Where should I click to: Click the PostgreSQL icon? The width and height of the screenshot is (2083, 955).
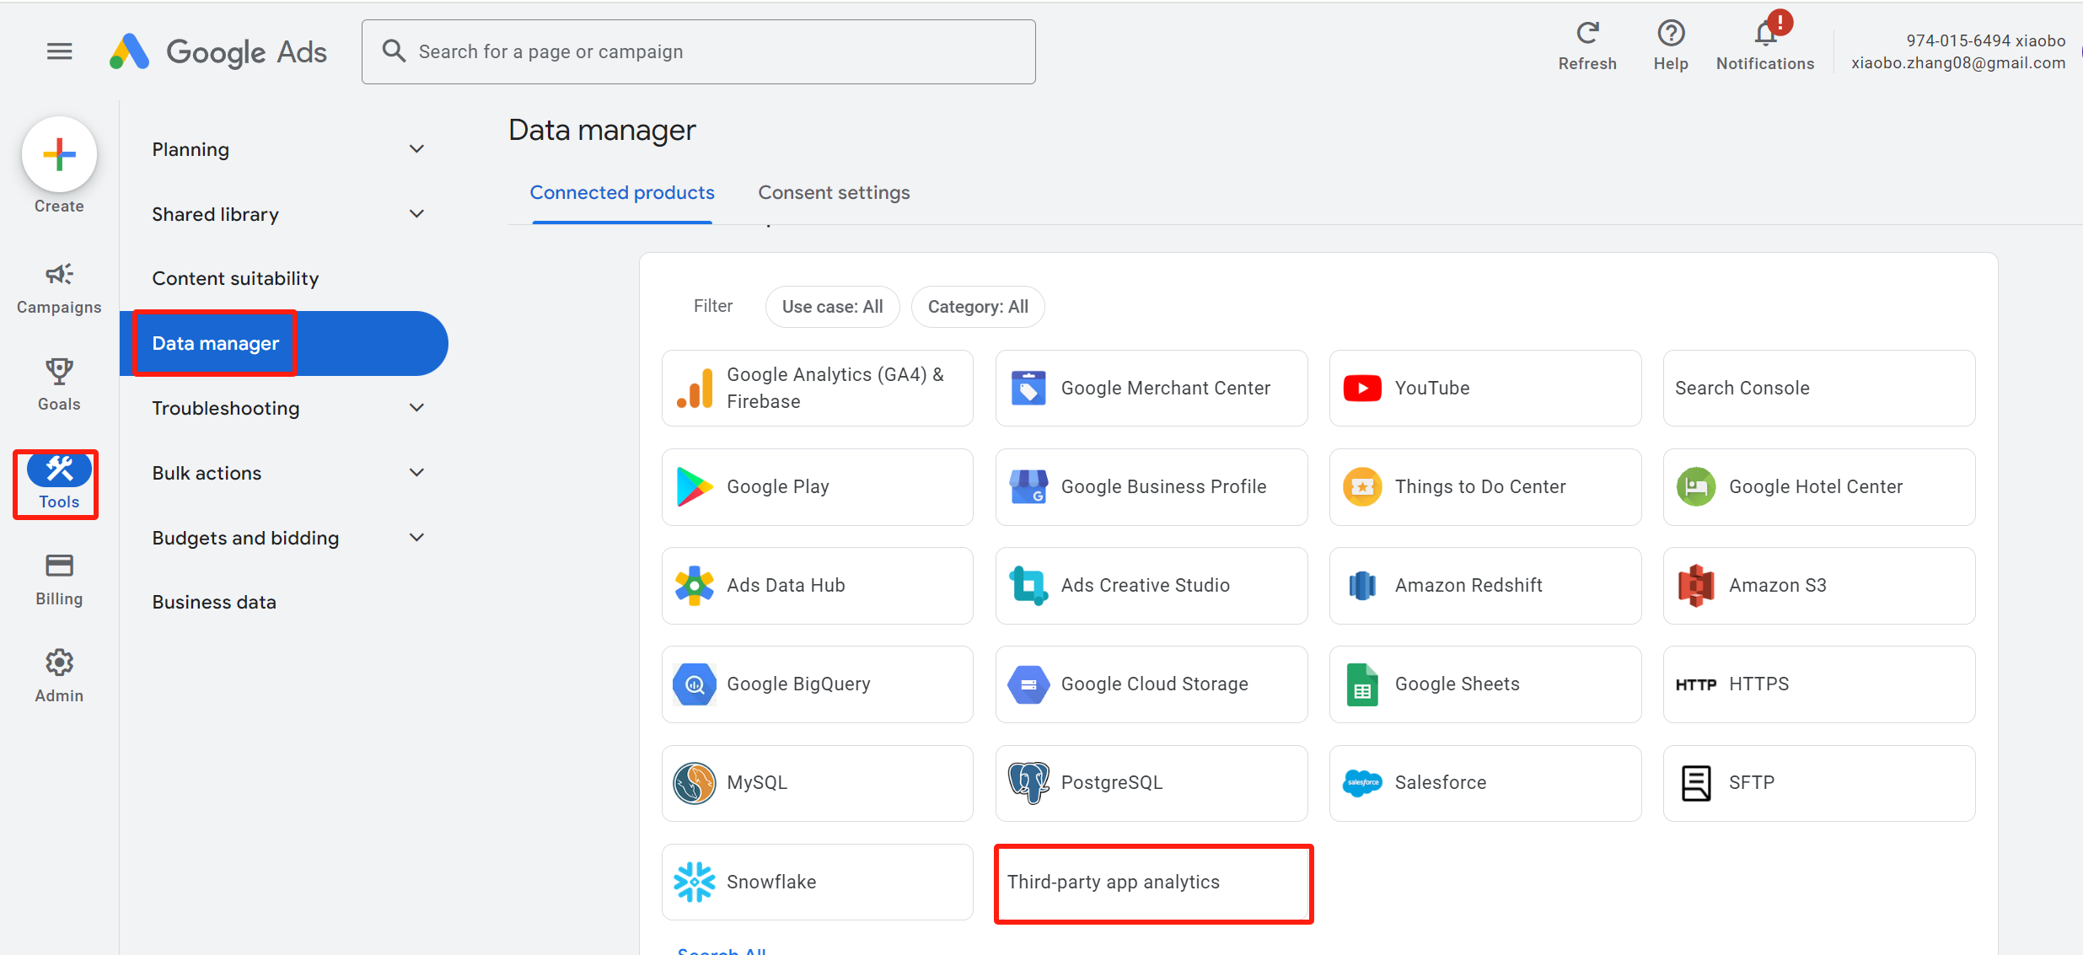1028,783
